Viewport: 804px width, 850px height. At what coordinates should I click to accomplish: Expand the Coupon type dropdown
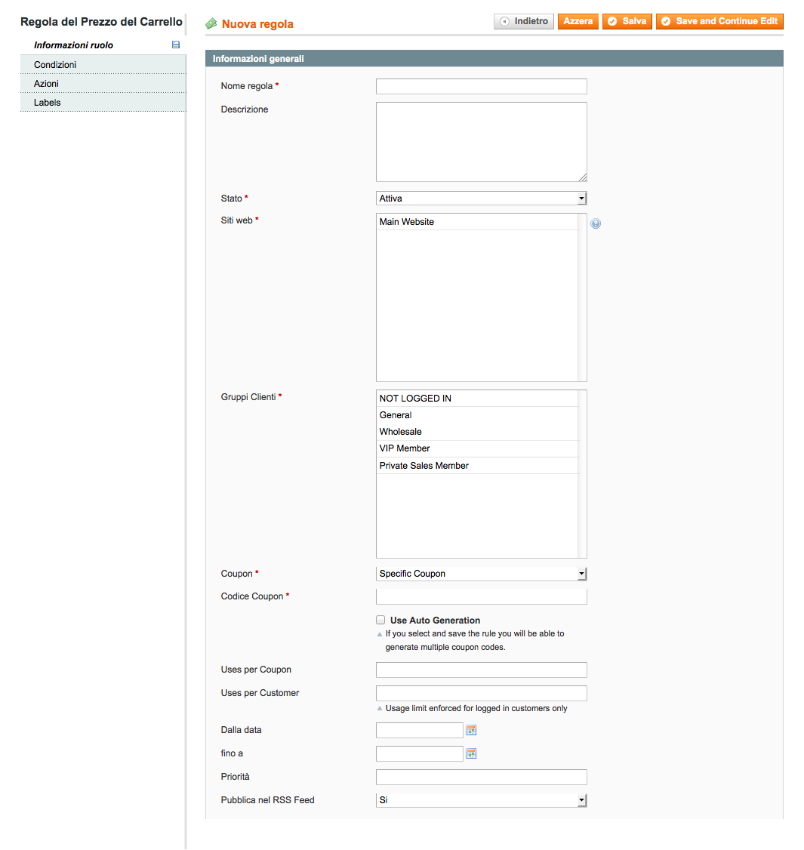point(481,574)
